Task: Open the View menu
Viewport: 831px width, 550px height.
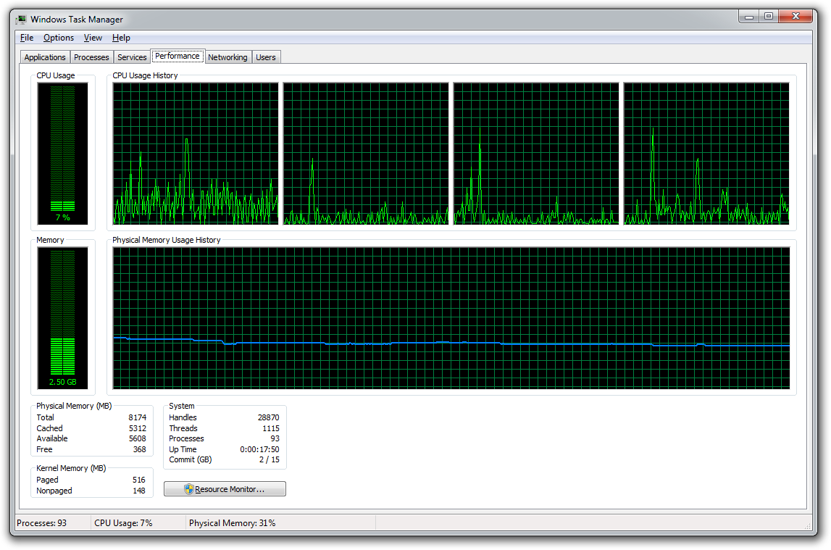Action: [x=93, y=38]
